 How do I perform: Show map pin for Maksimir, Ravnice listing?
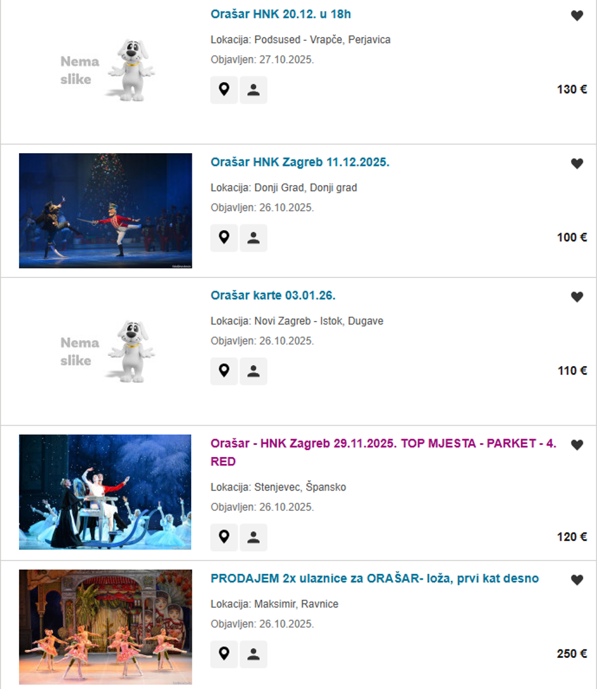coord(224,654)
